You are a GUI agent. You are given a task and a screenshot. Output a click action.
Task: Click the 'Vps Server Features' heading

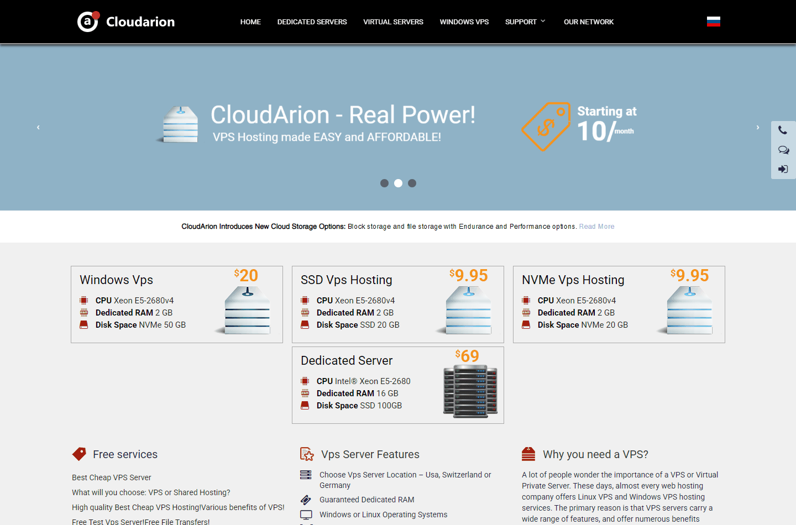click(x=370, y=454)
